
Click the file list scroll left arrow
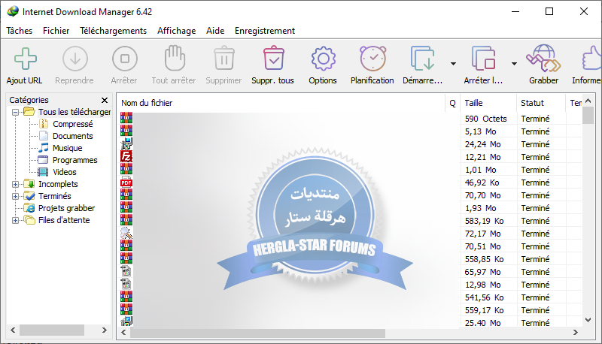(x=123, y=333)
